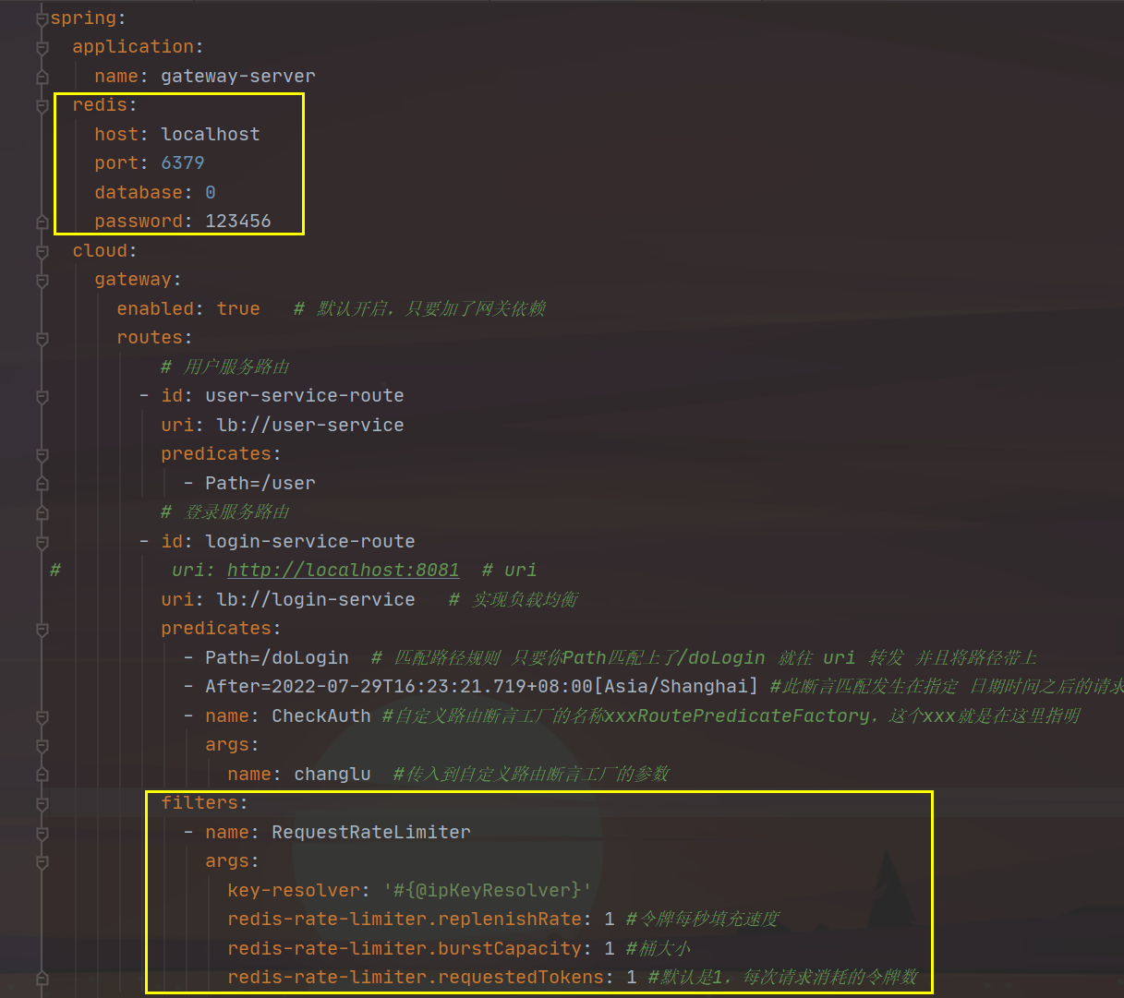The width and height of the screenshot is (1124, 998).
Task: Collapse the CheckAuth name entry fold marker
Action: pyautogui.click(x=42, y=716)
